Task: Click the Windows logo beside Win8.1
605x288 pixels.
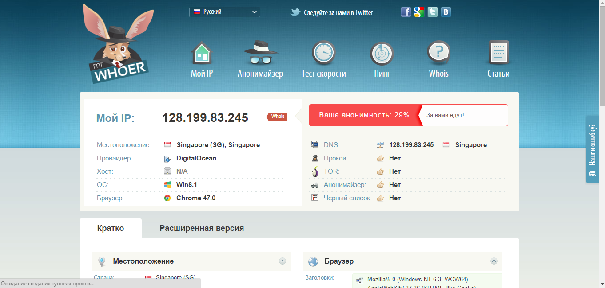Action: 167,185
